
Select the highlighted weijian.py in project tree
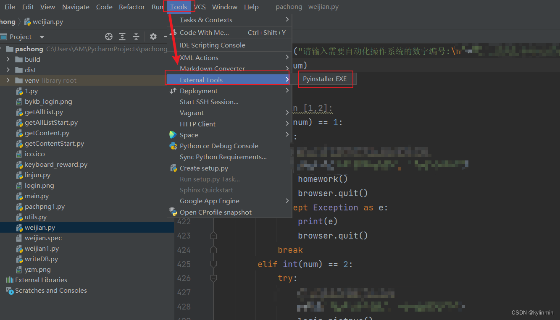tap(40, 227)
